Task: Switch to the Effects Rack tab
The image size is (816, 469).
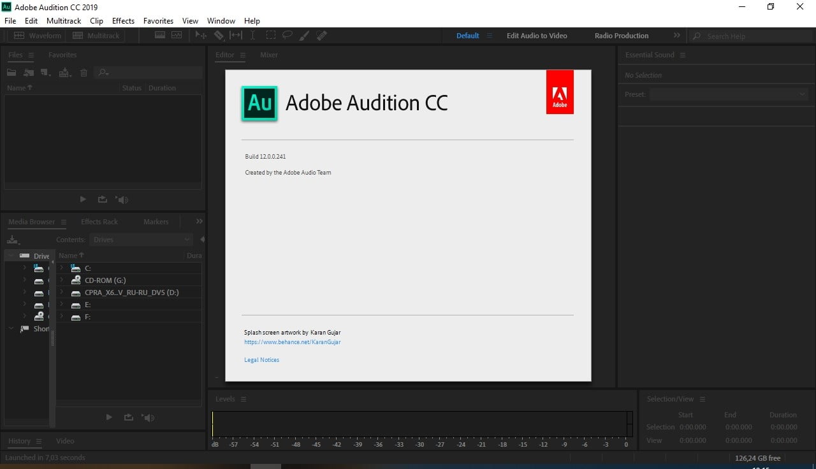Action: click(99, 222)
